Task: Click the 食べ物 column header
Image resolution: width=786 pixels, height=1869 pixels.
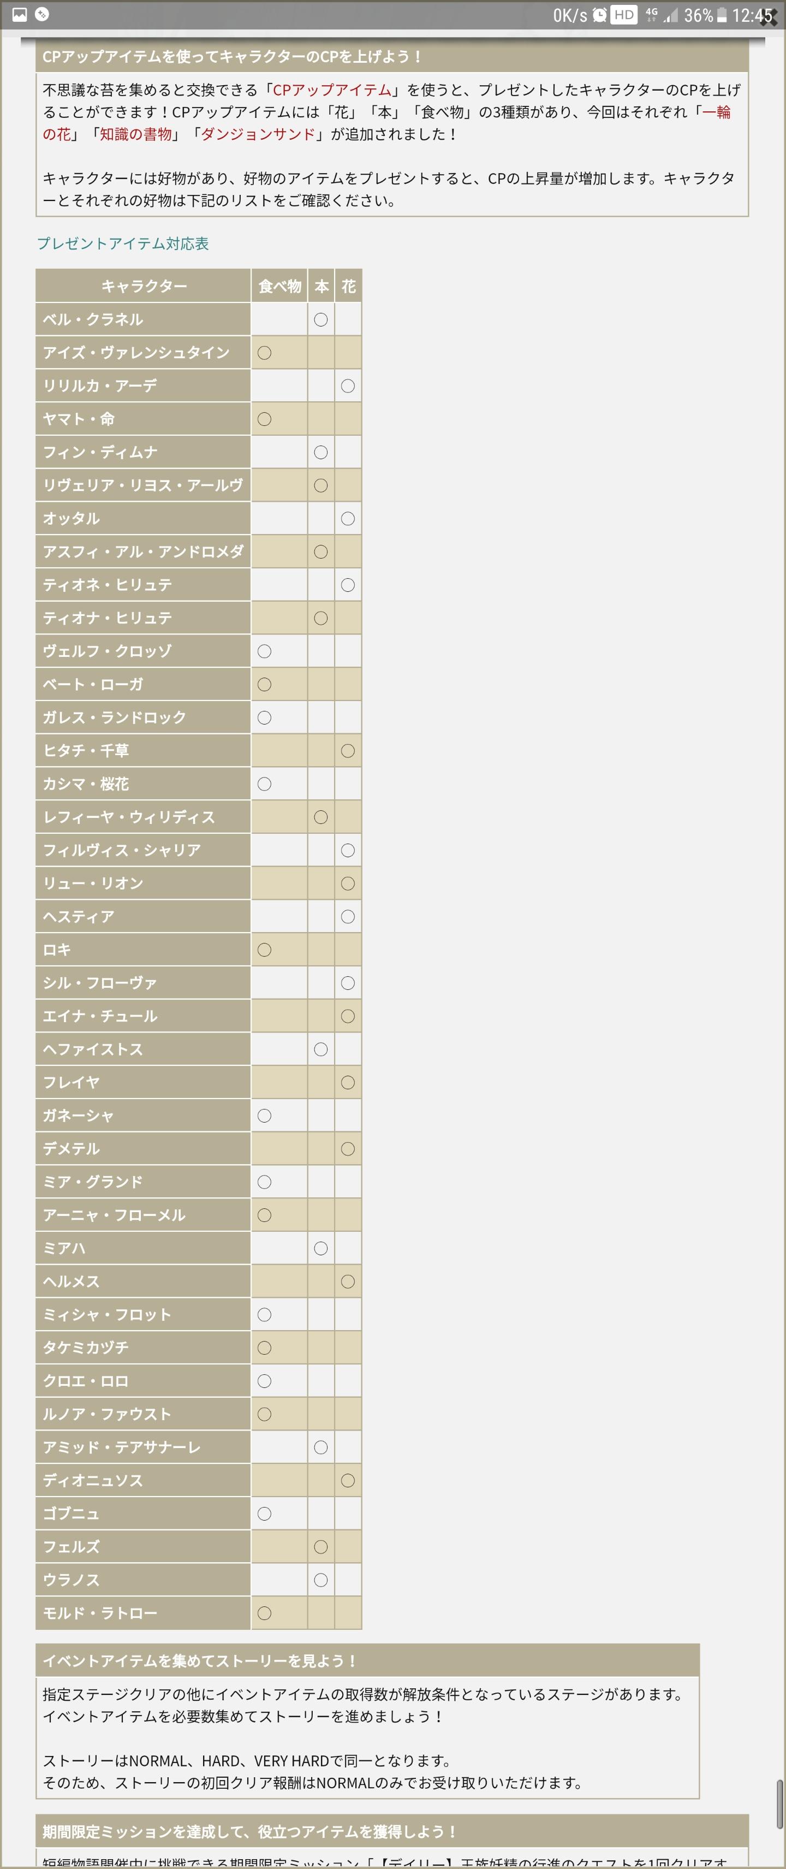Action: coord(280,286)
